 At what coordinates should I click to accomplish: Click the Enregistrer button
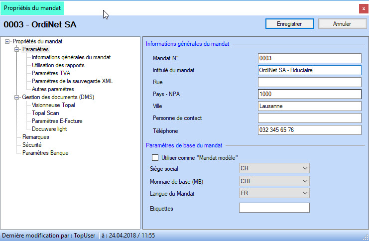coord(289,23)
